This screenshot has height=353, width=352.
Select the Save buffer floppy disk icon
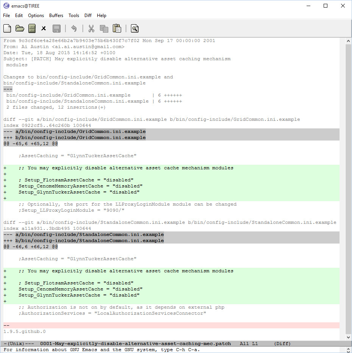56,28
